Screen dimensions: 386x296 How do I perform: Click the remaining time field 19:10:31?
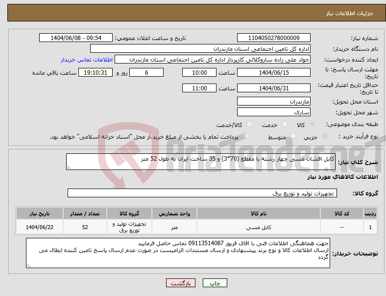(96, 72)
